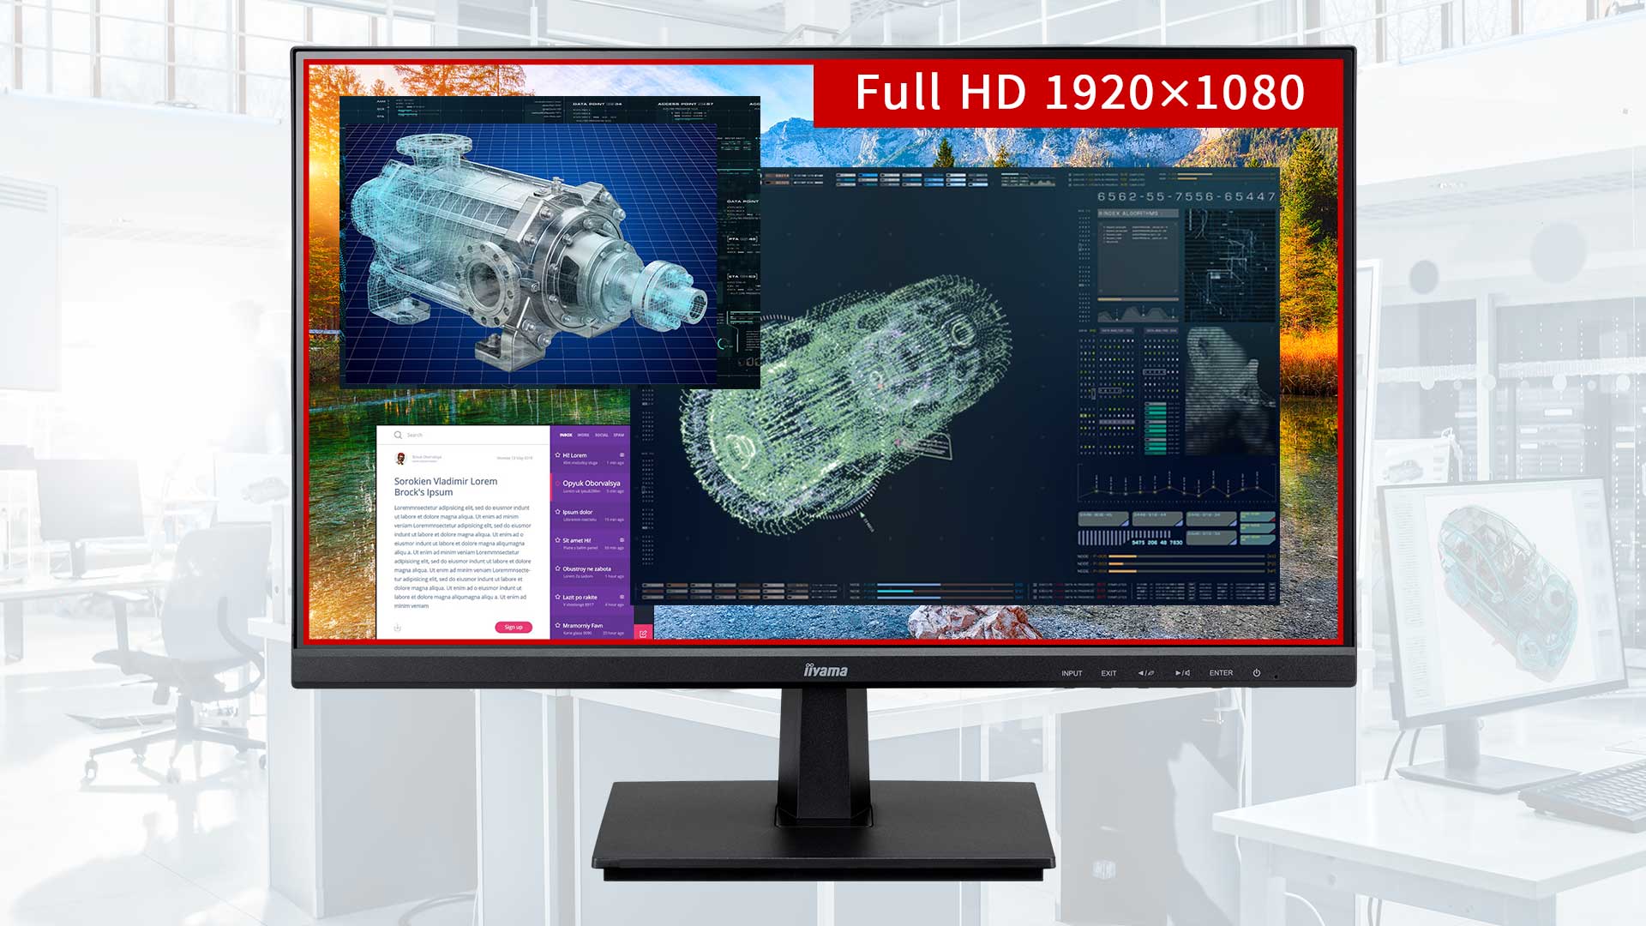Star the Ipsum dolor email
Screen dimensions: 1646x926
click(x=557, y=512)
